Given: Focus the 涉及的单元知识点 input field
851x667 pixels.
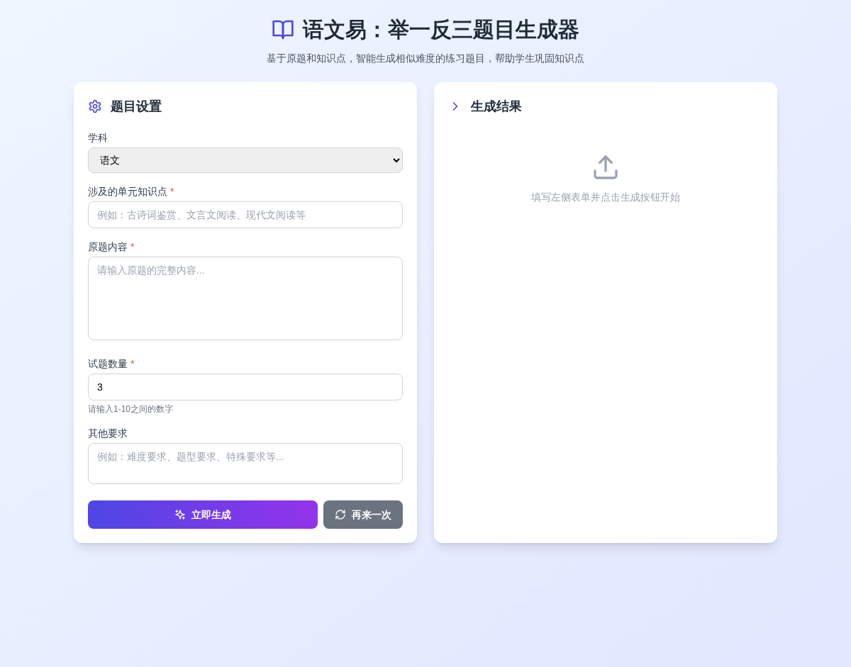Looking at the screenshot, I should (x=245, y=215).
